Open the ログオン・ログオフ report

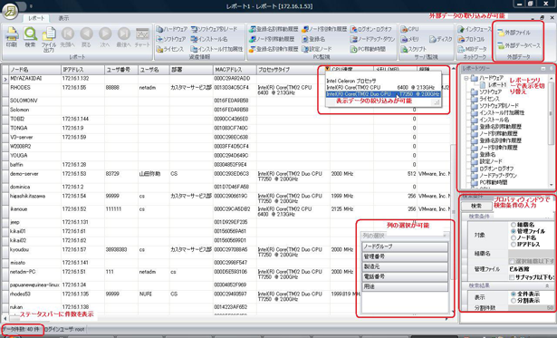coord(371,29)
